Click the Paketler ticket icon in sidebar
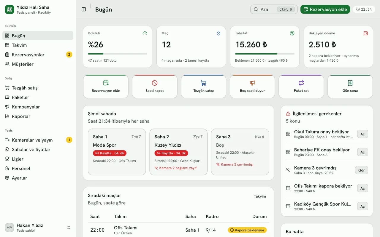Viewport: 380px width, 237px height. point(7,97)
